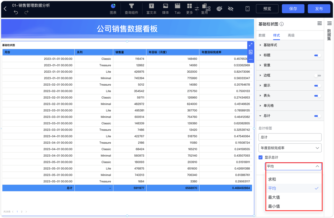Click the info icon beside 基础柱状图
Viewport: 334px width, 218px height.
282,24
